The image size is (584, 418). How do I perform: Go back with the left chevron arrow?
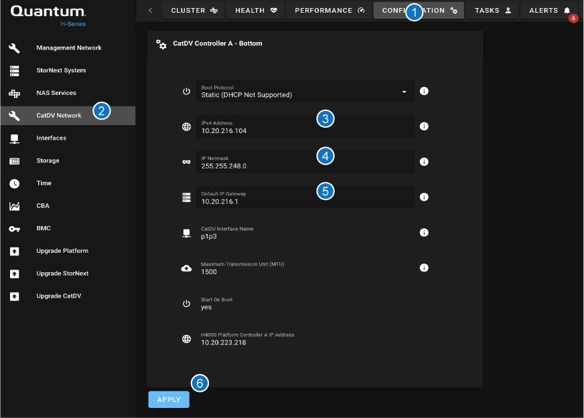[151, 11]
